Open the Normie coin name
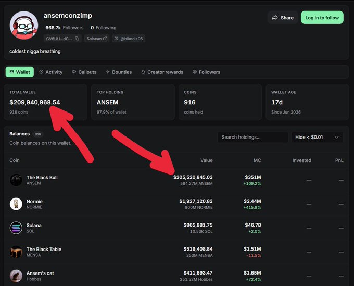The width and height of the screenshot is (354, 286). click(34, 202)
